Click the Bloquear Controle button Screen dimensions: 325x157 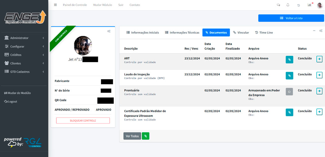click(x=83, y=121)
